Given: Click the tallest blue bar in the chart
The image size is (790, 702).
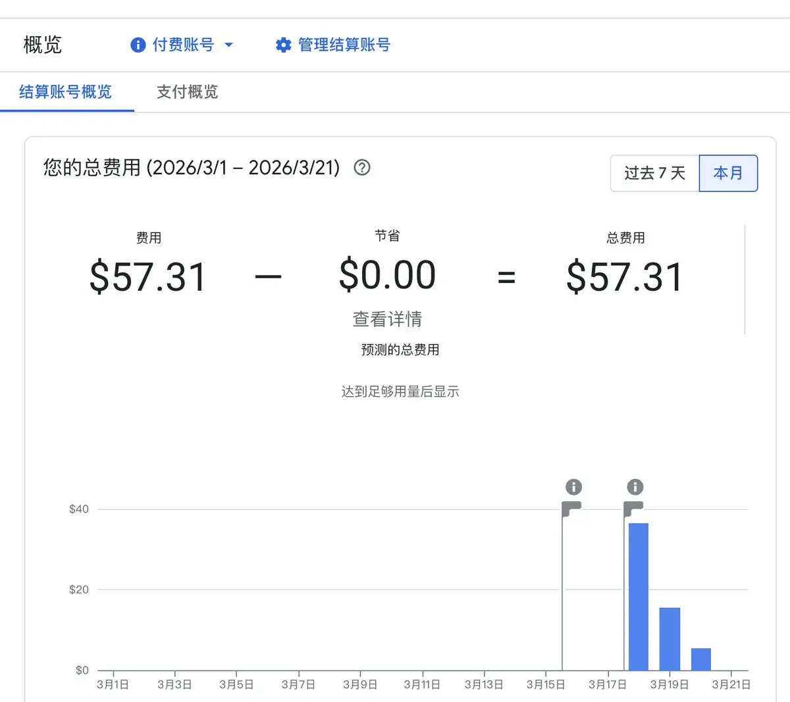Looking at the screenshot, I should [x=639, y=596].
